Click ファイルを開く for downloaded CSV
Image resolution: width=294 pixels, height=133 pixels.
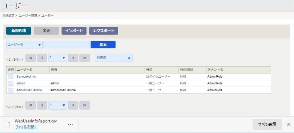(26, 127)
